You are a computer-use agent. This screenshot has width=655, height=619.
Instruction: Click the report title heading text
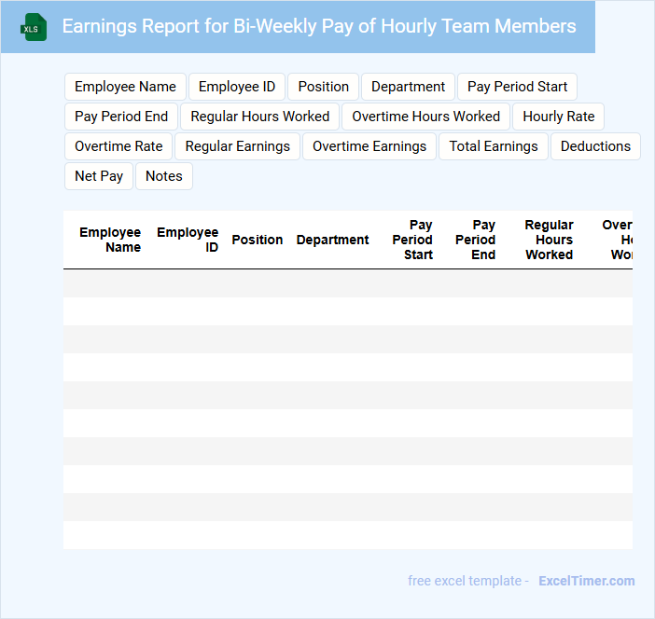[319, 26]
